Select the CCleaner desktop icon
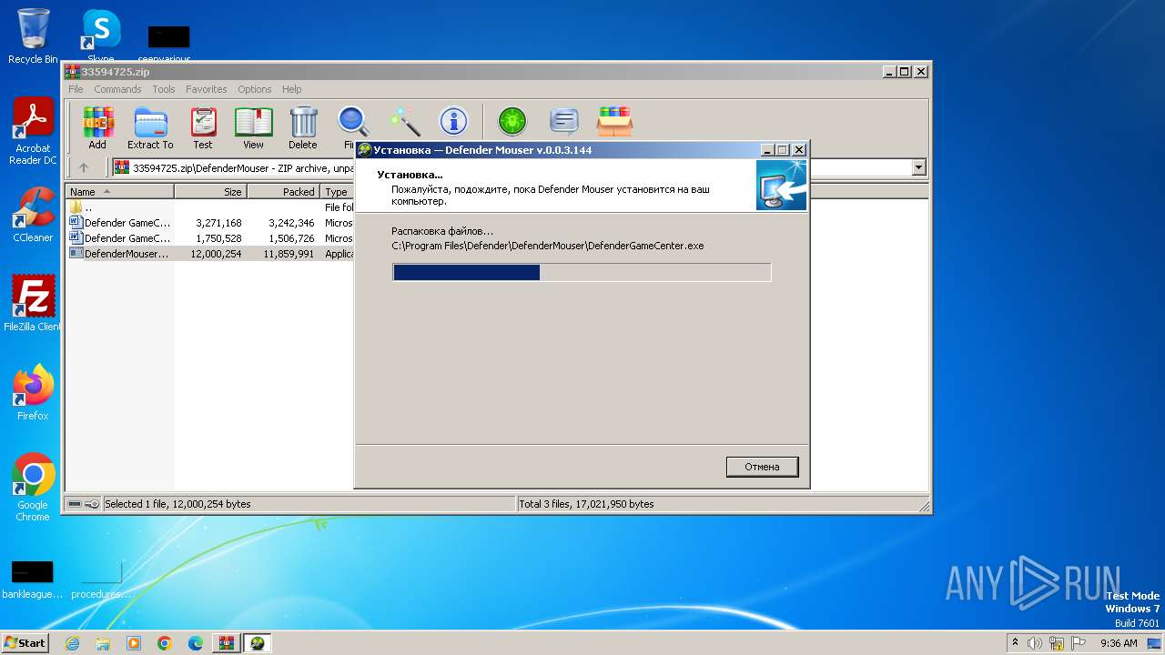Viewport: 1165px width, 655px height. tap(33, 215)
